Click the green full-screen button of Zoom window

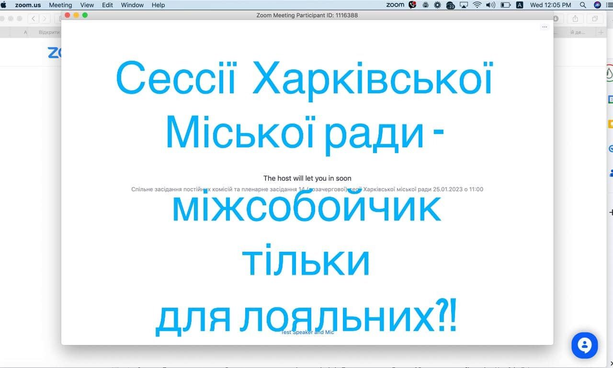point(85,15)
